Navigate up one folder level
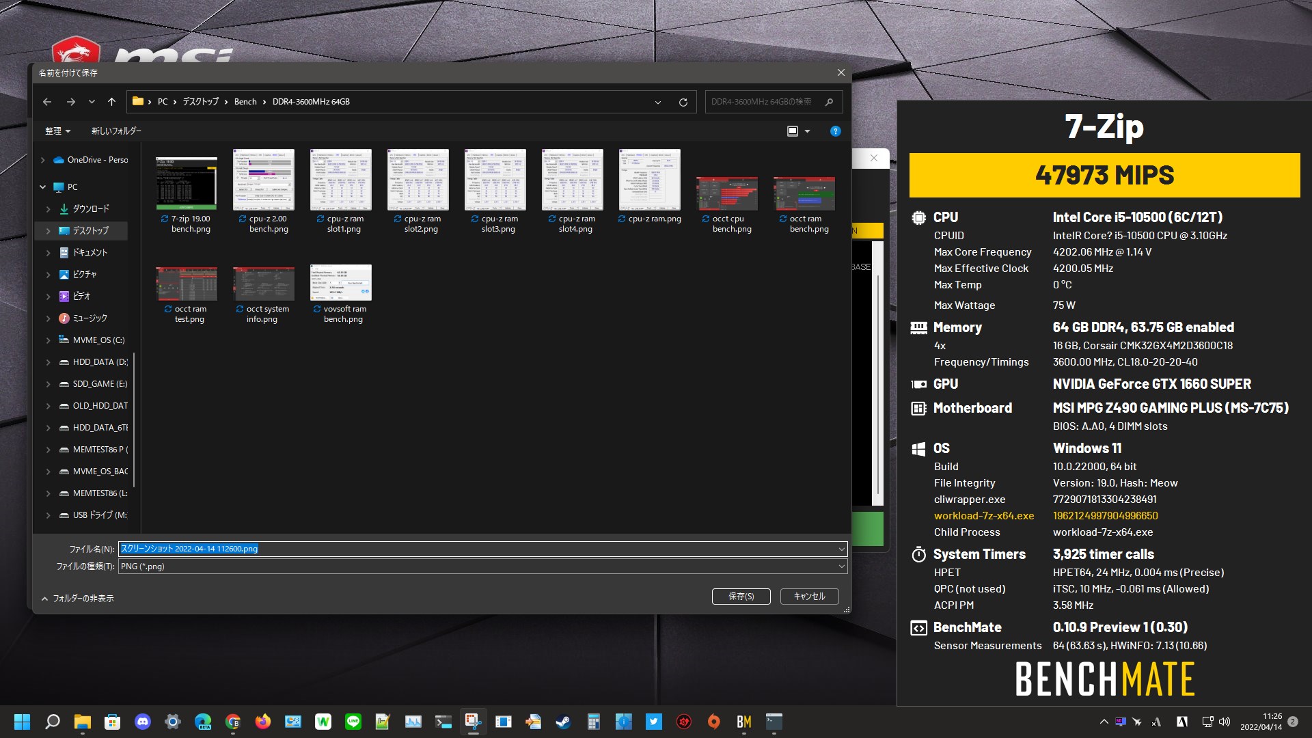The height and width of the screenshot is (738, 1312). 111,102
